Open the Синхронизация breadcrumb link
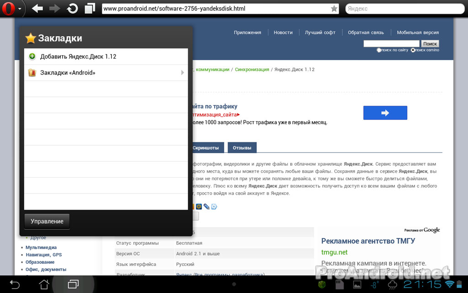This screenshot has height=293, width=468. pos(252,70)
